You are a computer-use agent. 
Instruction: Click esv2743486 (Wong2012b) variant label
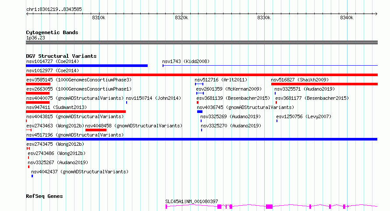(57, 153)
